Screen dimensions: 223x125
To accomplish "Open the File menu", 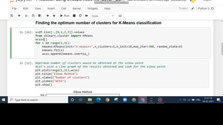I will pyautogui.click(x=14, y=8).
